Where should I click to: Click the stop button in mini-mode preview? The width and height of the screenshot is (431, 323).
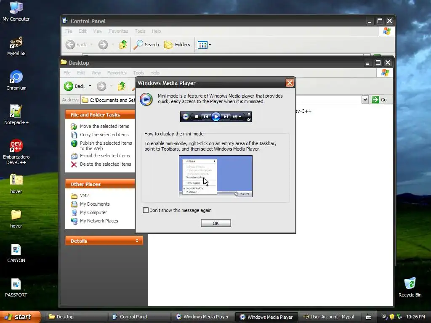pyautogui.click(x=197, y=117)
